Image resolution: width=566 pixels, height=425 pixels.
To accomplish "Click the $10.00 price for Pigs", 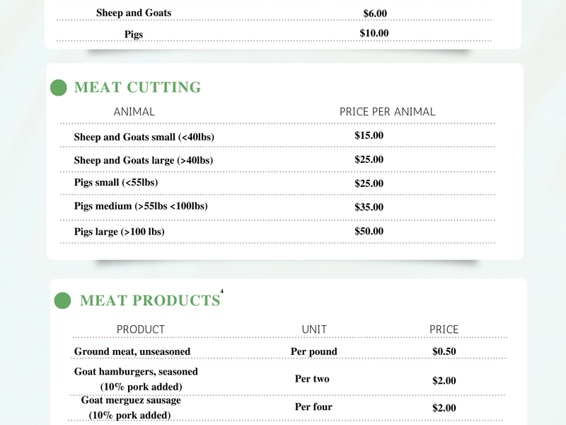I will [374, 33].
